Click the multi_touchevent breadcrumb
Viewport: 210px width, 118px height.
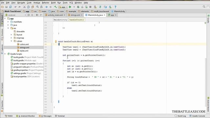100,11
